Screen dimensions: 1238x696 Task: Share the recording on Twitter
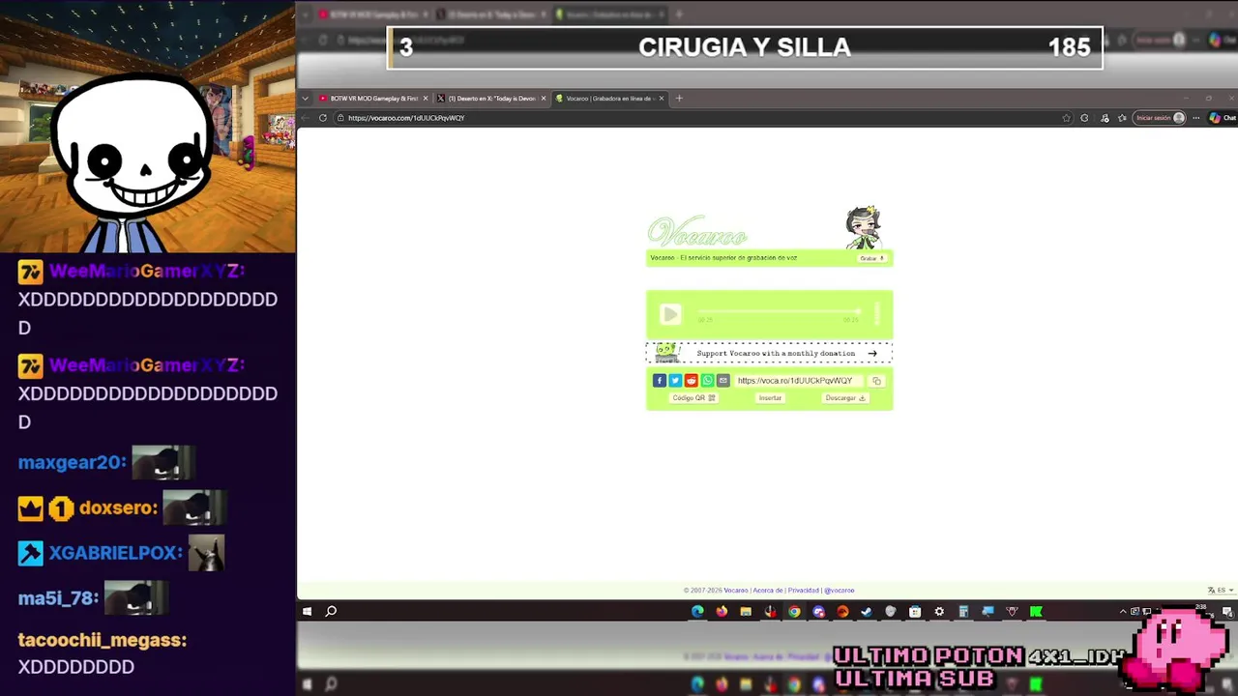pyautogui.click(x=675, y=381)
